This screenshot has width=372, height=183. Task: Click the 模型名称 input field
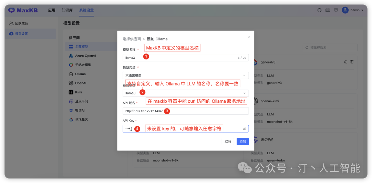[x=186, y=58]
